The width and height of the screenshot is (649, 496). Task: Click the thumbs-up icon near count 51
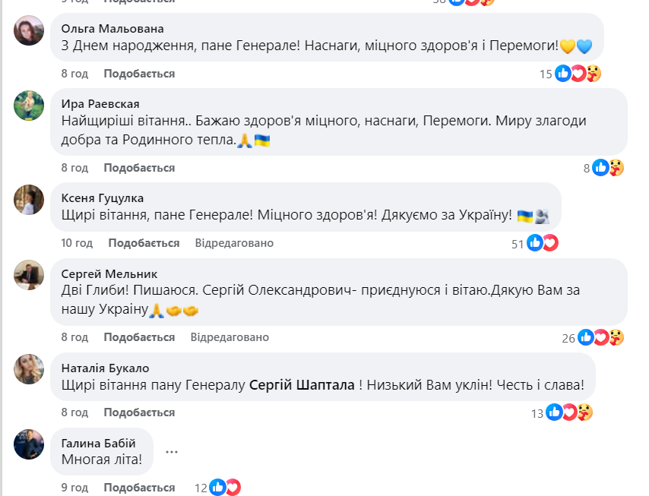click(x=536, y=243)
